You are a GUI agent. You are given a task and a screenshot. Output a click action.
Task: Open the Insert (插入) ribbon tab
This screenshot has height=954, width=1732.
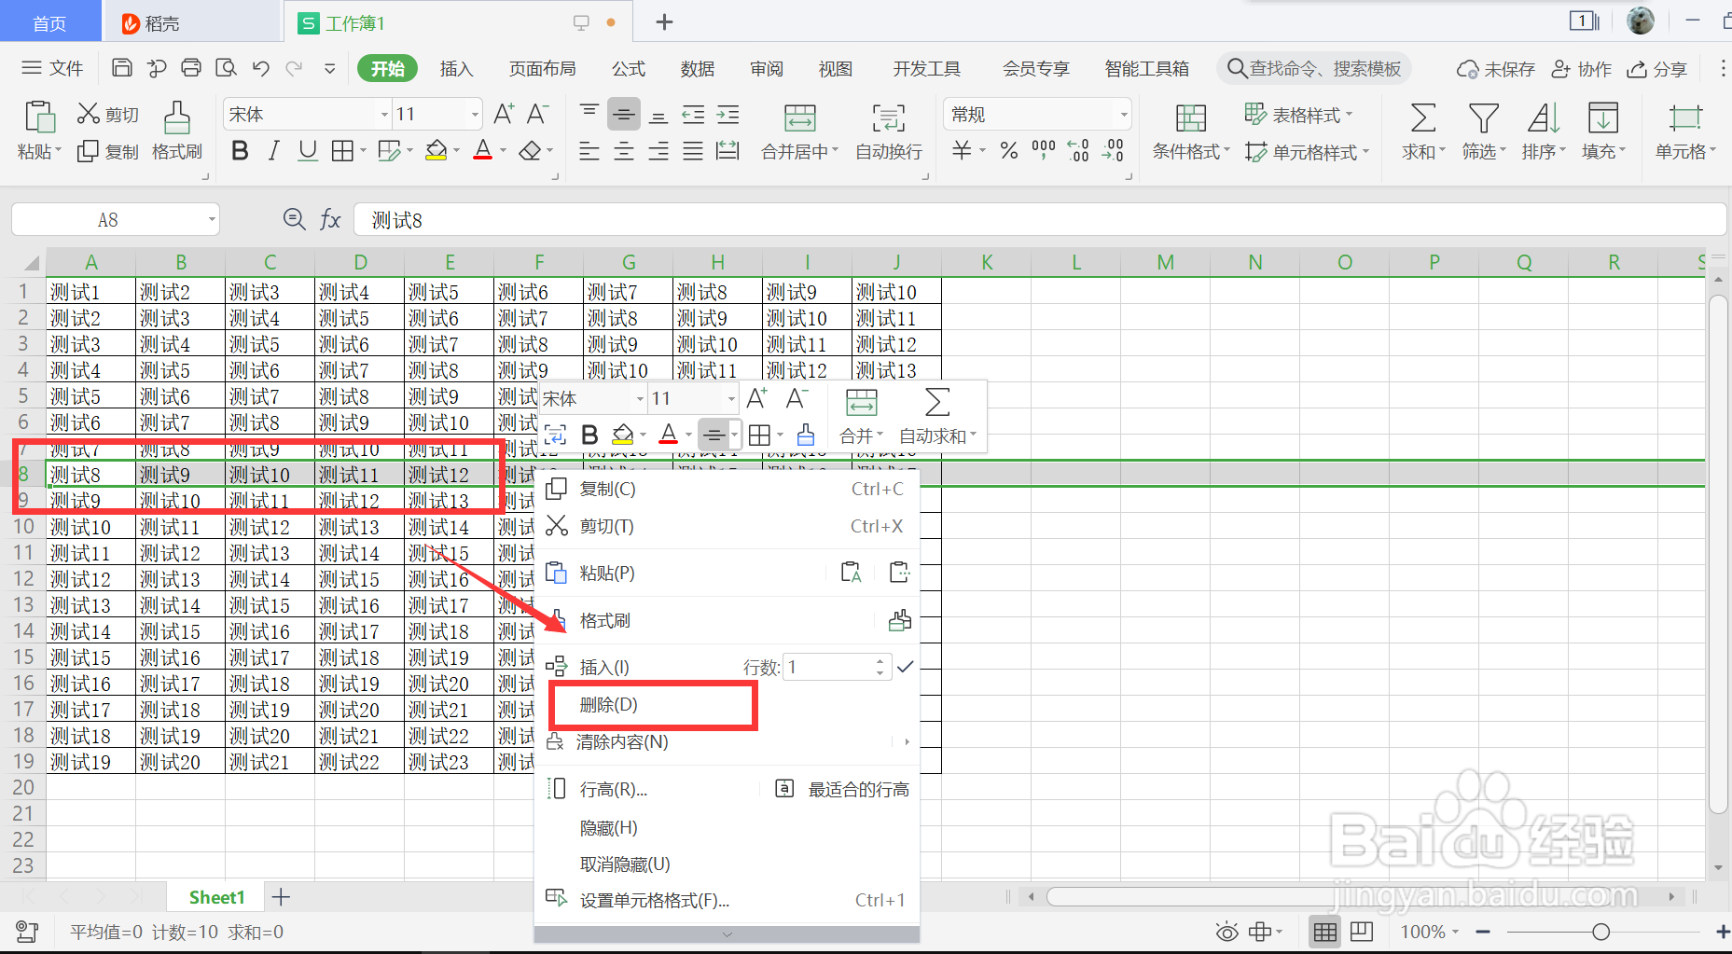point(456,68)
